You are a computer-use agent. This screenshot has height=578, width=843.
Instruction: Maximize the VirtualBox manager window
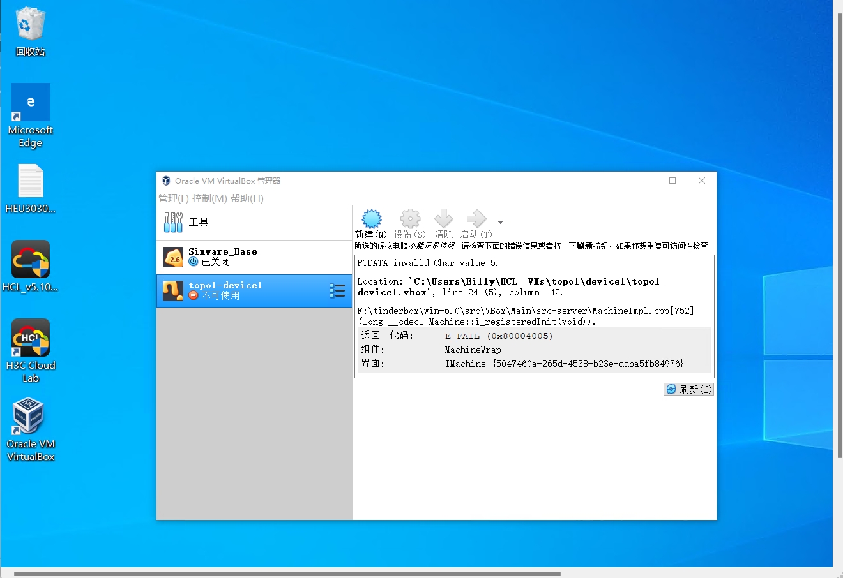[x=672, y=181]
